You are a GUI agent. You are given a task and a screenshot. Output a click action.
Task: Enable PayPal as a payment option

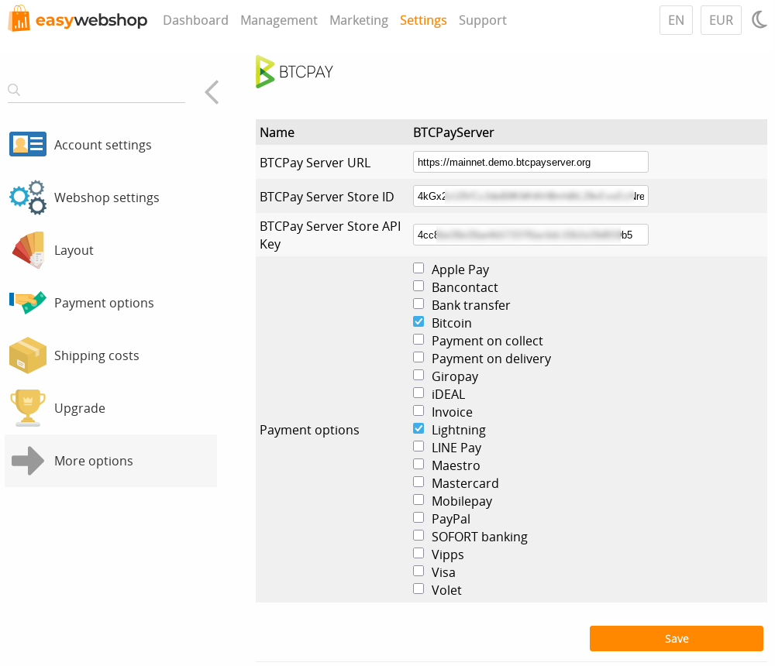[x=418, y=517]
